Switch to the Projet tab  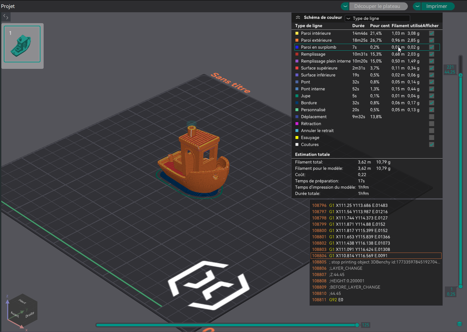8,6
